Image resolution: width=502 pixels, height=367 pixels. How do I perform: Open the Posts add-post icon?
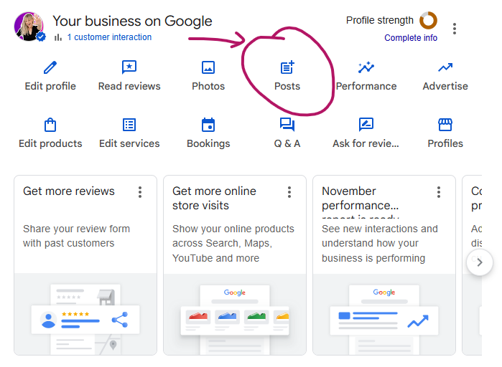pyautogui.click(x=287, y=67)
